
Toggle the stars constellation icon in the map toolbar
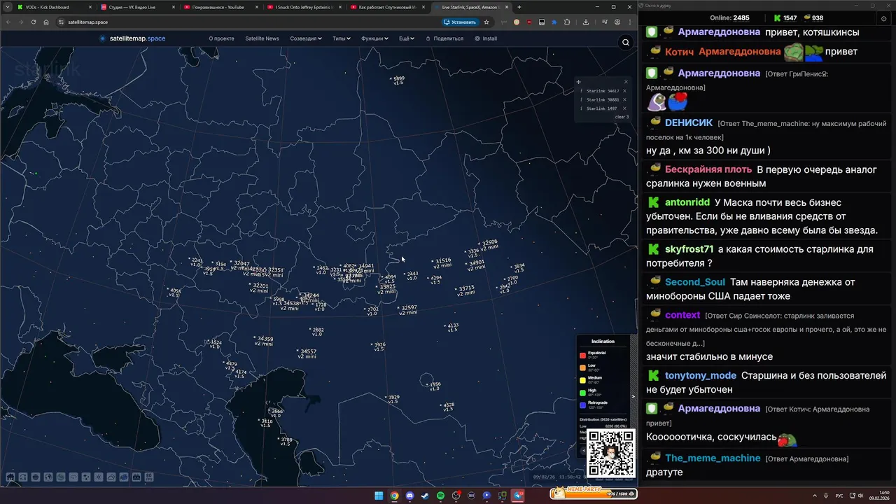point(86,477)
